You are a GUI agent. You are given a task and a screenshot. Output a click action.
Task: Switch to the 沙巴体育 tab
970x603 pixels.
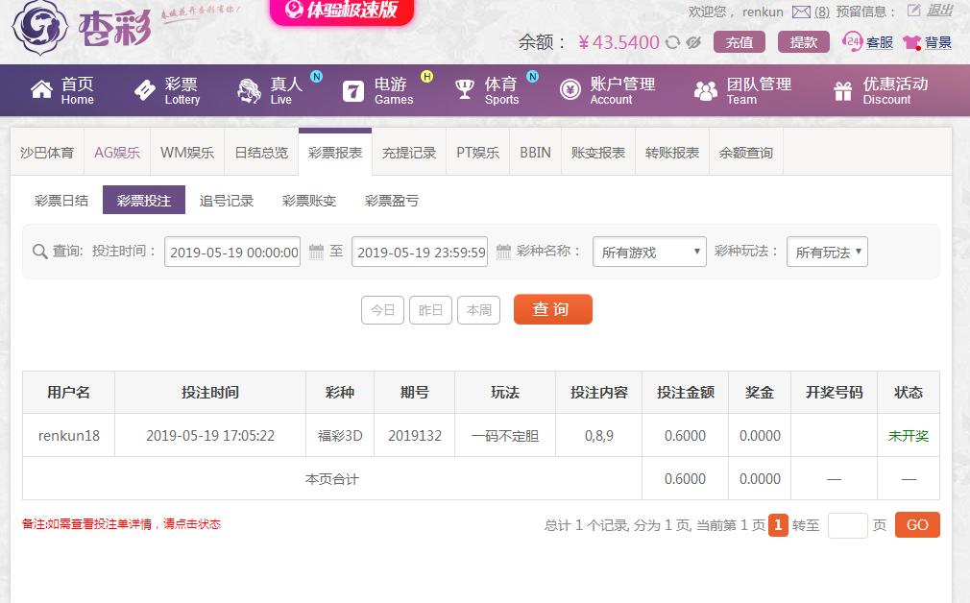coord(47,152)
